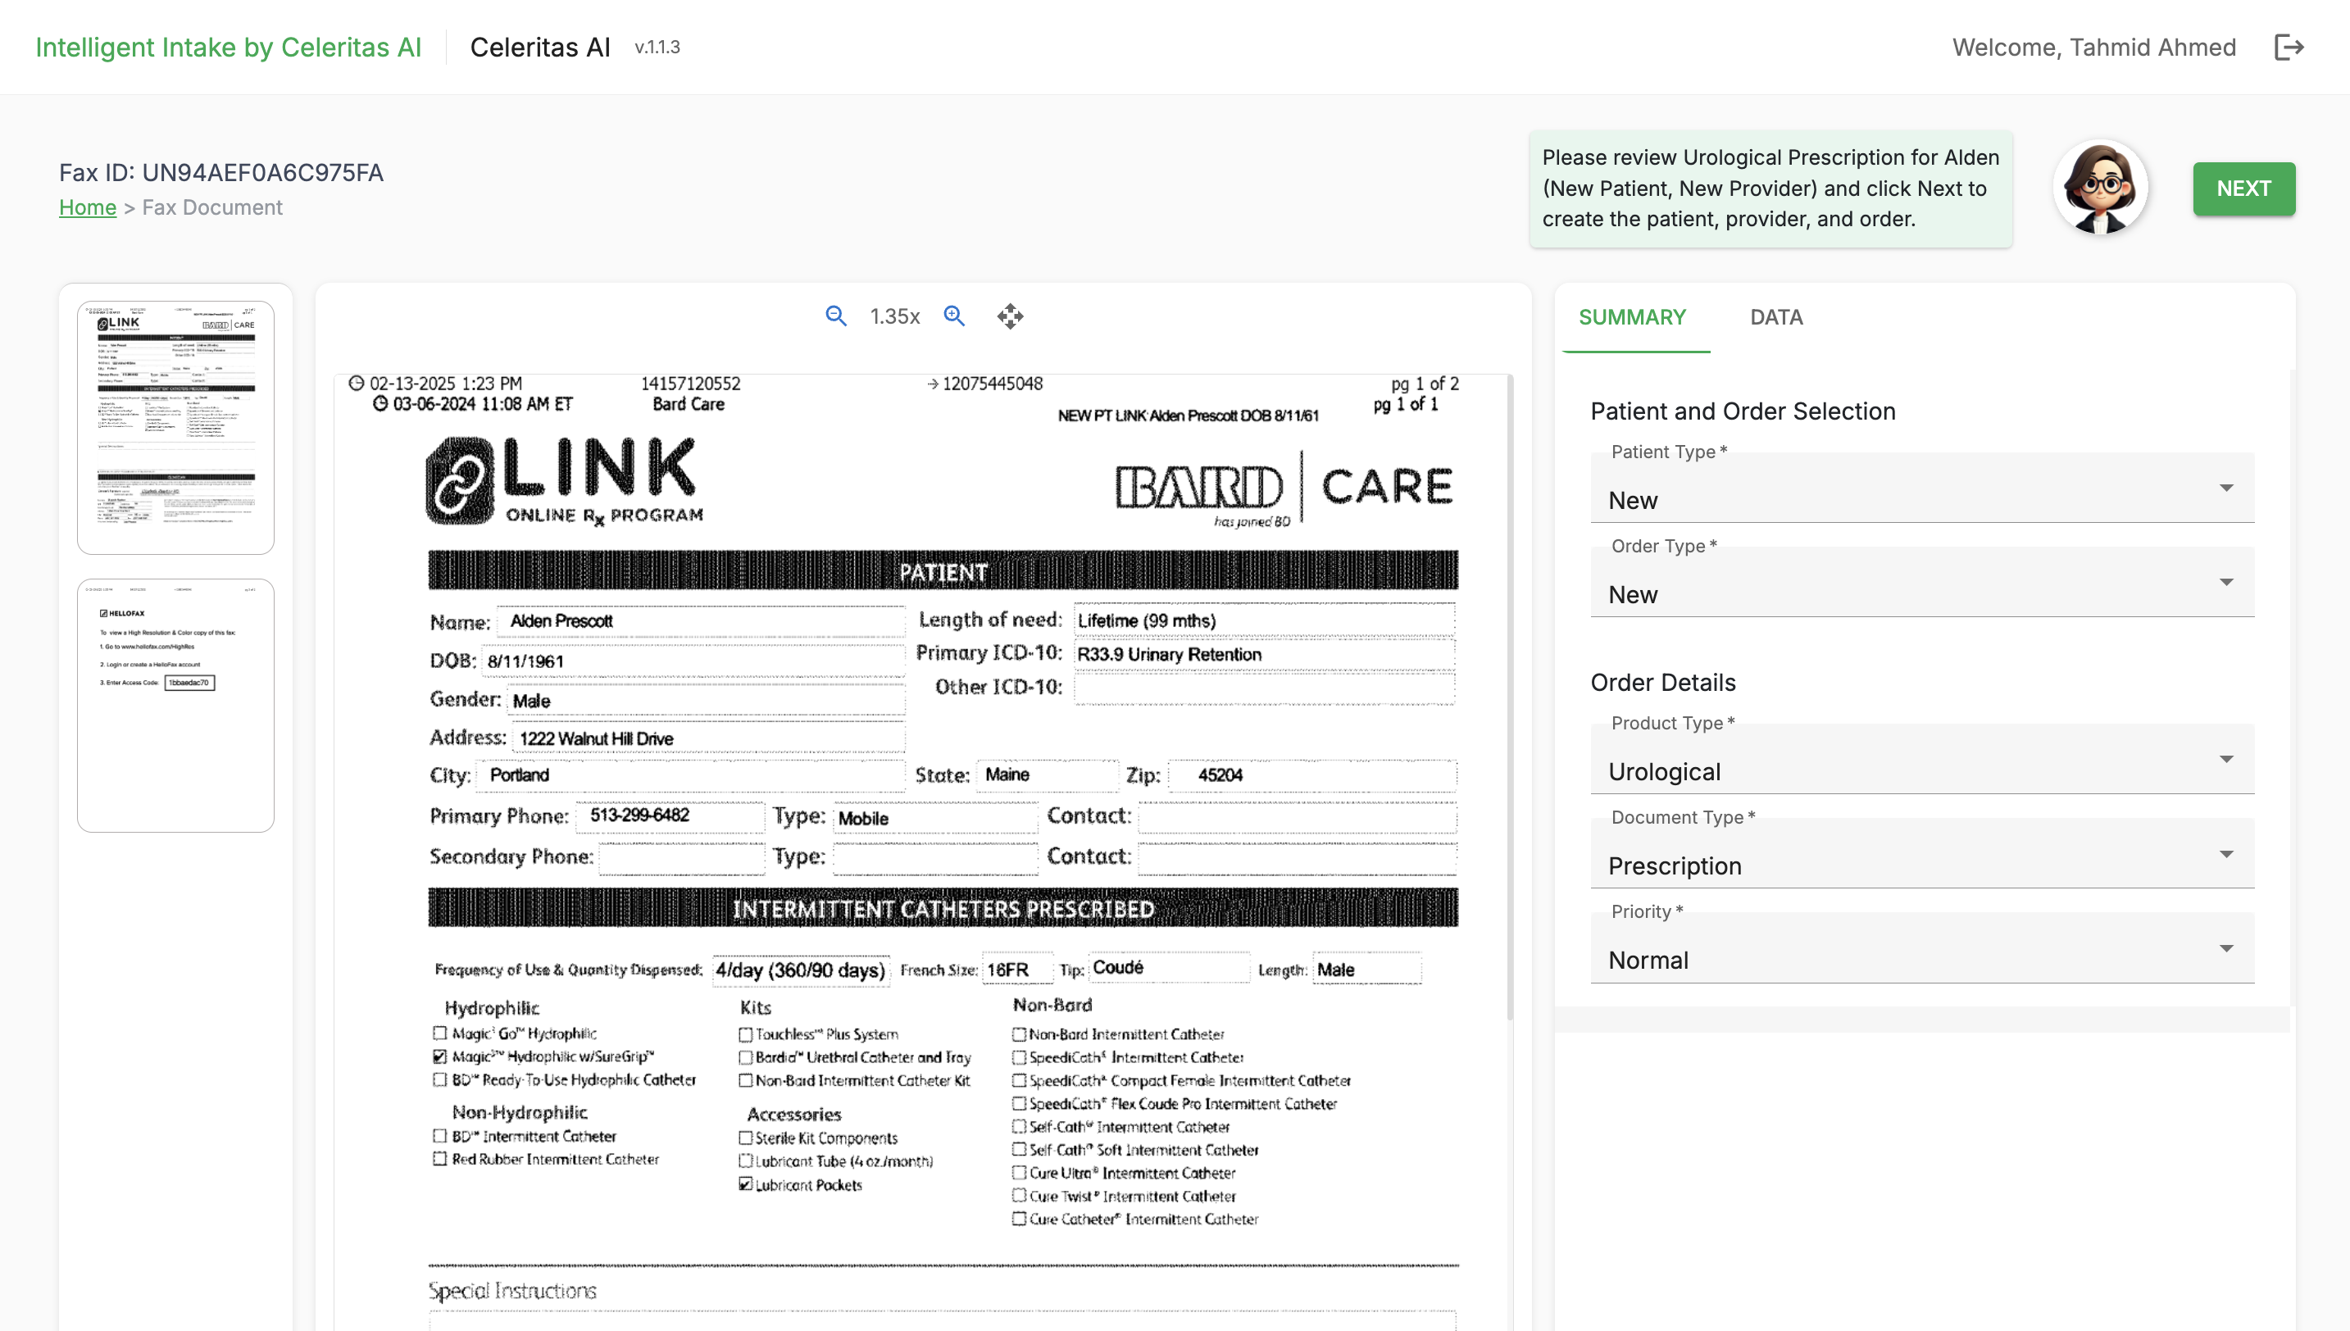Click the NEXT button
The image size is (2350, 1331).
[2242, 189]
